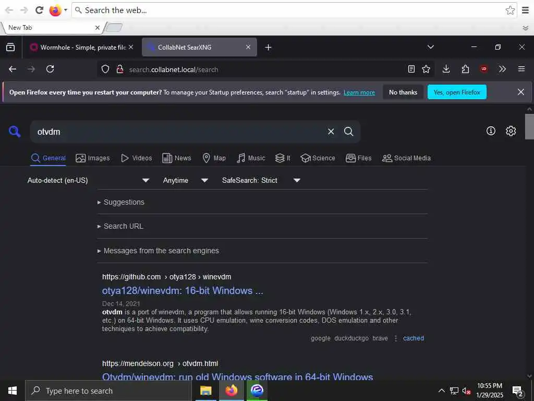Go to SearXNG home logo

15,131
